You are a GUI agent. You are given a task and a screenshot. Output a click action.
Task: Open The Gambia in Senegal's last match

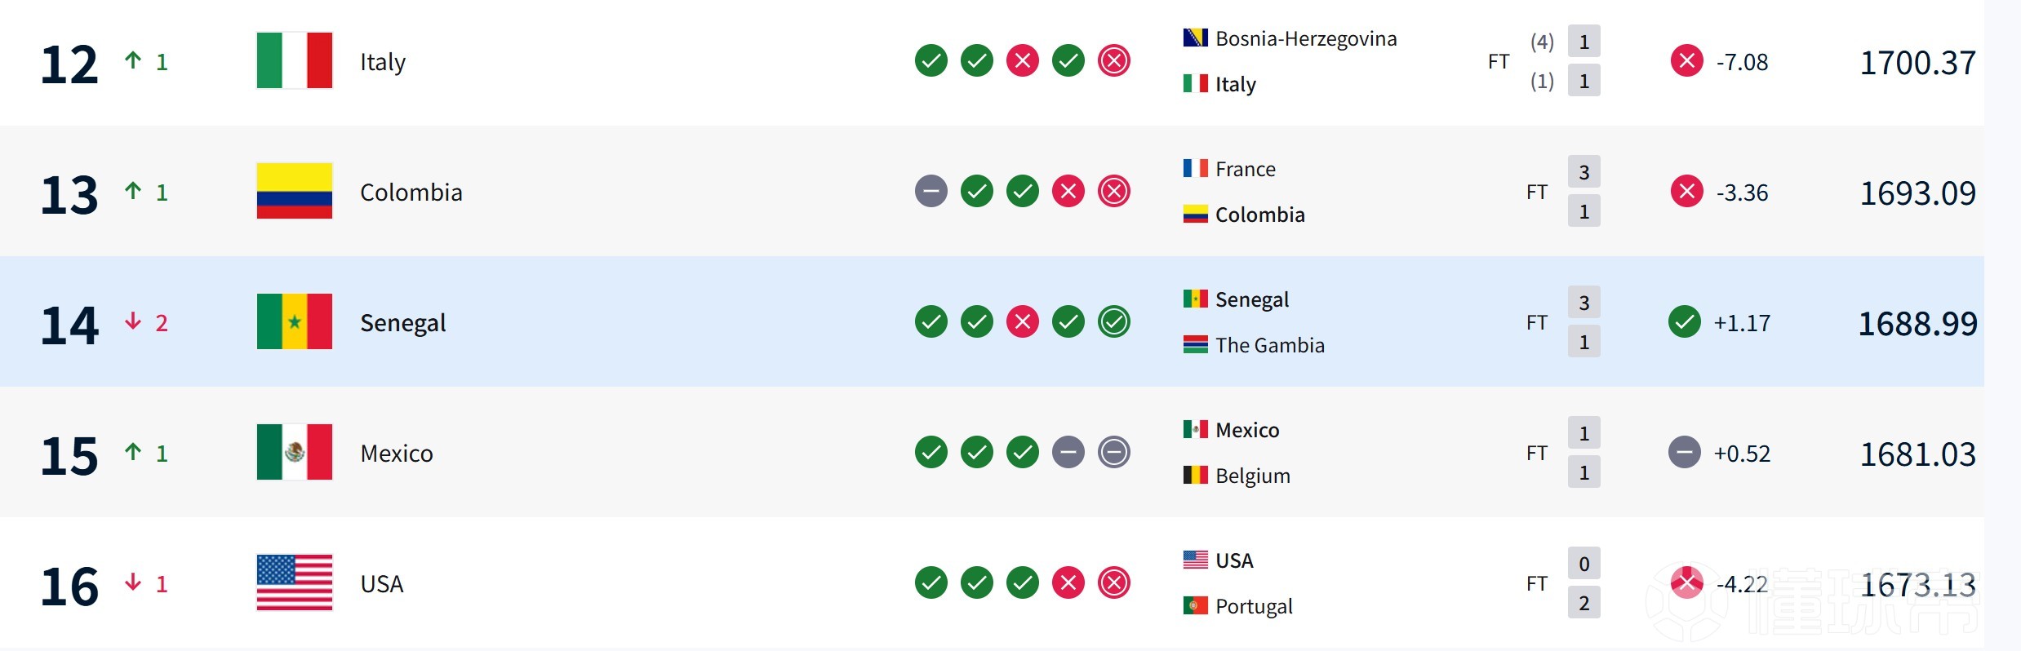(1269, 345)
